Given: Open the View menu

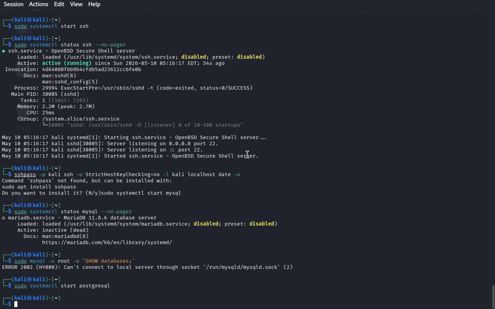Looking at the screenshot, I should pyautogui.click(x=76, y=4).
